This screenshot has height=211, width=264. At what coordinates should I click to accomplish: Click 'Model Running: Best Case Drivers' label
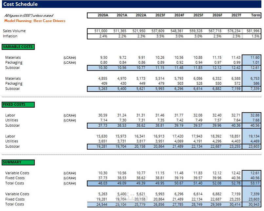coord(35,21)
